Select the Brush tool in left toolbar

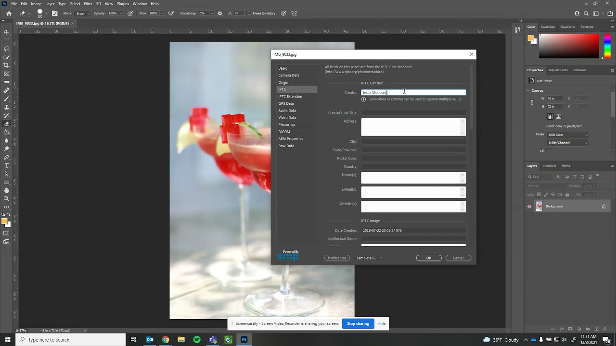(x=6, y=99)
